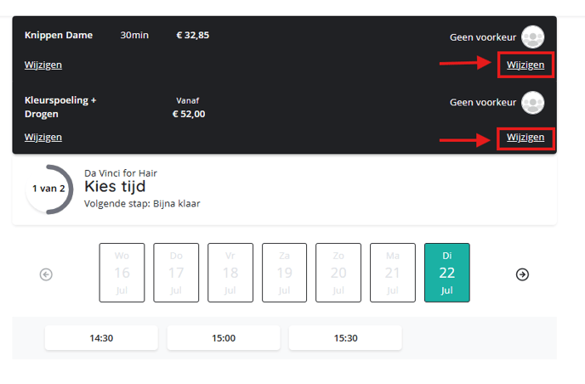Choose the 14:30 time slot
This screenshot has width=585, height=384.
[x=101, y=338]
